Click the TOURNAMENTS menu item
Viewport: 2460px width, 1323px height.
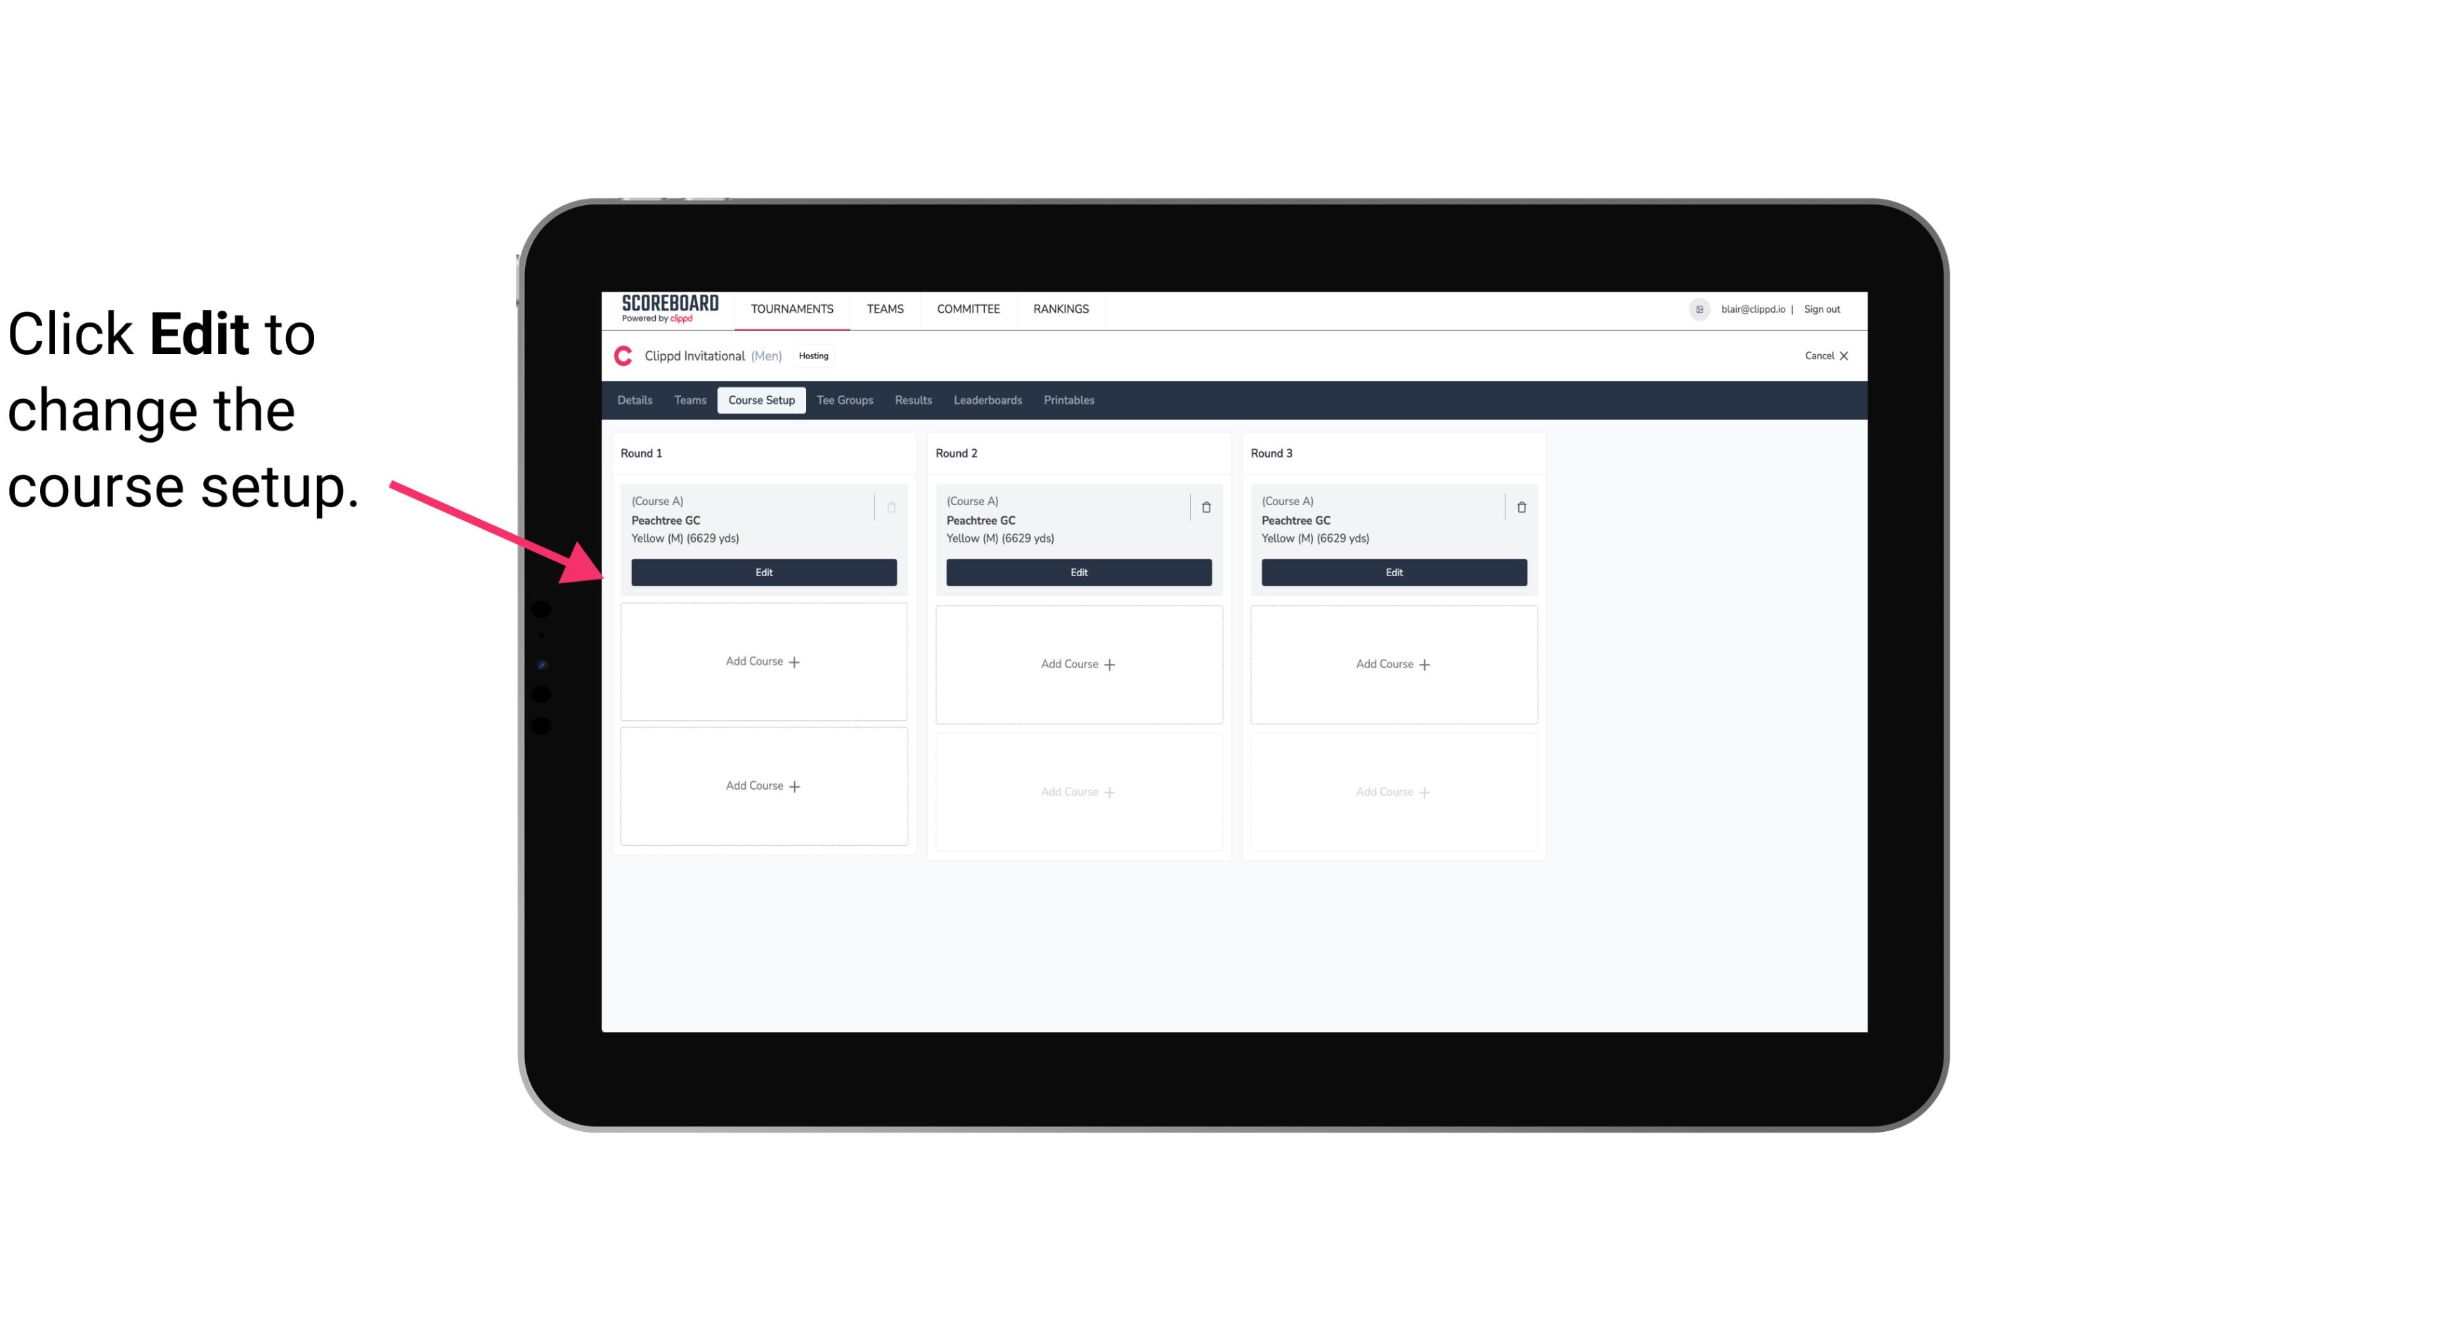pyautogui.click(x=794, y=308)
